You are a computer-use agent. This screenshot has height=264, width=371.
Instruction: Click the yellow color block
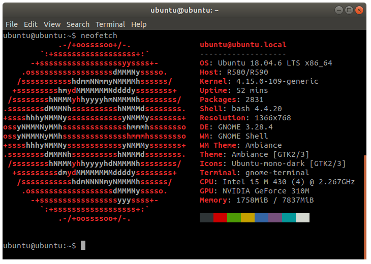248,218
